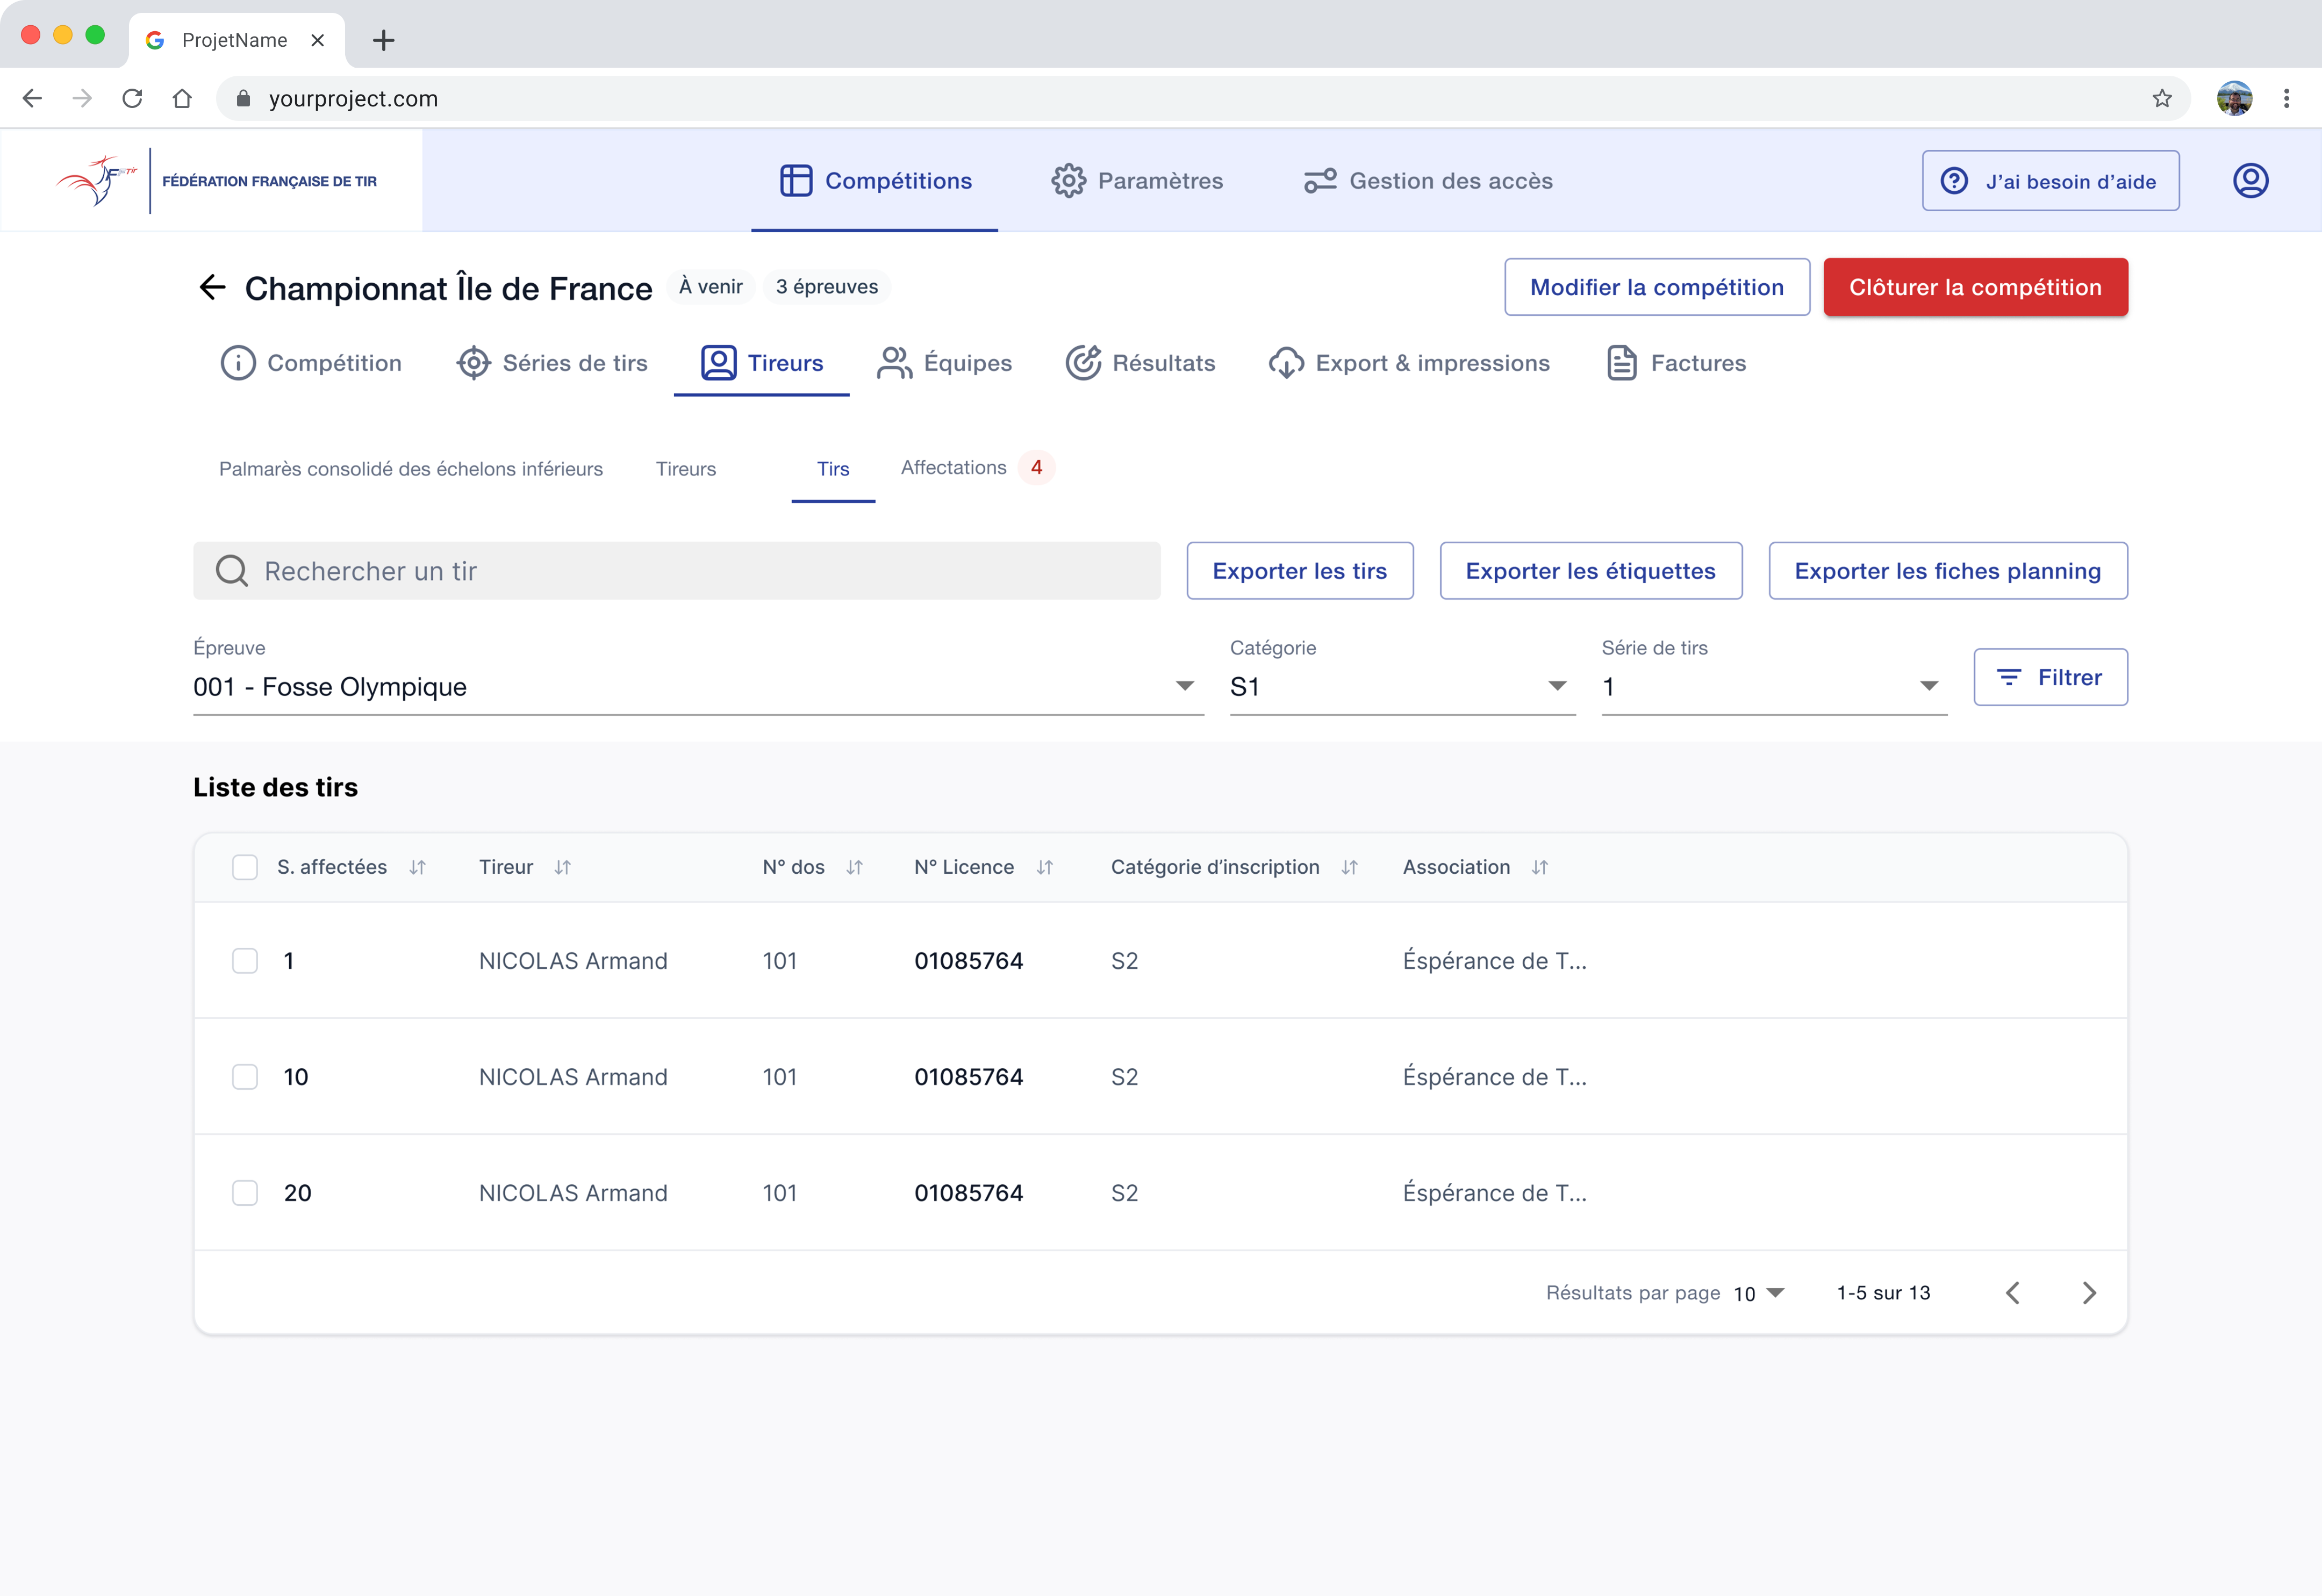Sort by Association column arrows
Screen dimensions: 2322x1596
1540,867
